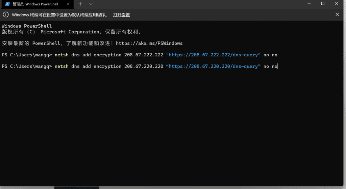Click the horizontal scrollbar thumb at bottom

77,188
